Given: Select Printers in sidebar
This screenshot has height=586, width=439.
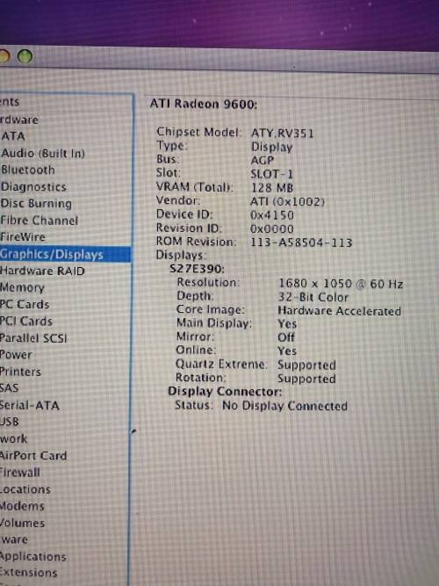Looking at the screenshot, I should (x=20, y=372).
